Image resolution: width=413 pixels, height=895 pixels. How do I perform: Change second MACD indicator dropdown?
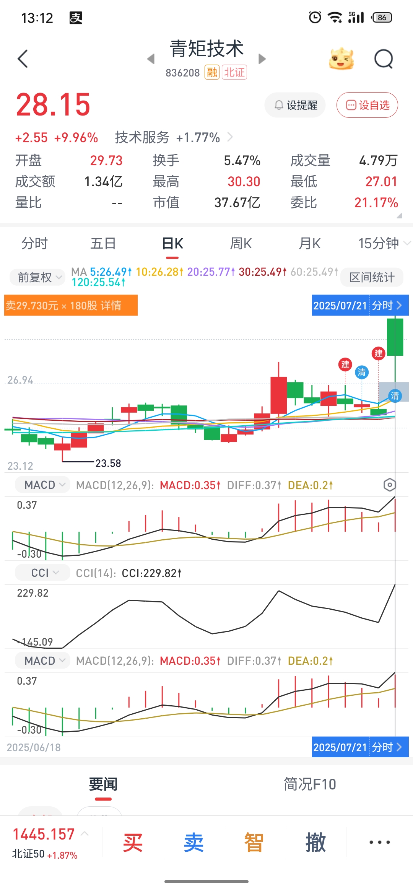[42, 661]
